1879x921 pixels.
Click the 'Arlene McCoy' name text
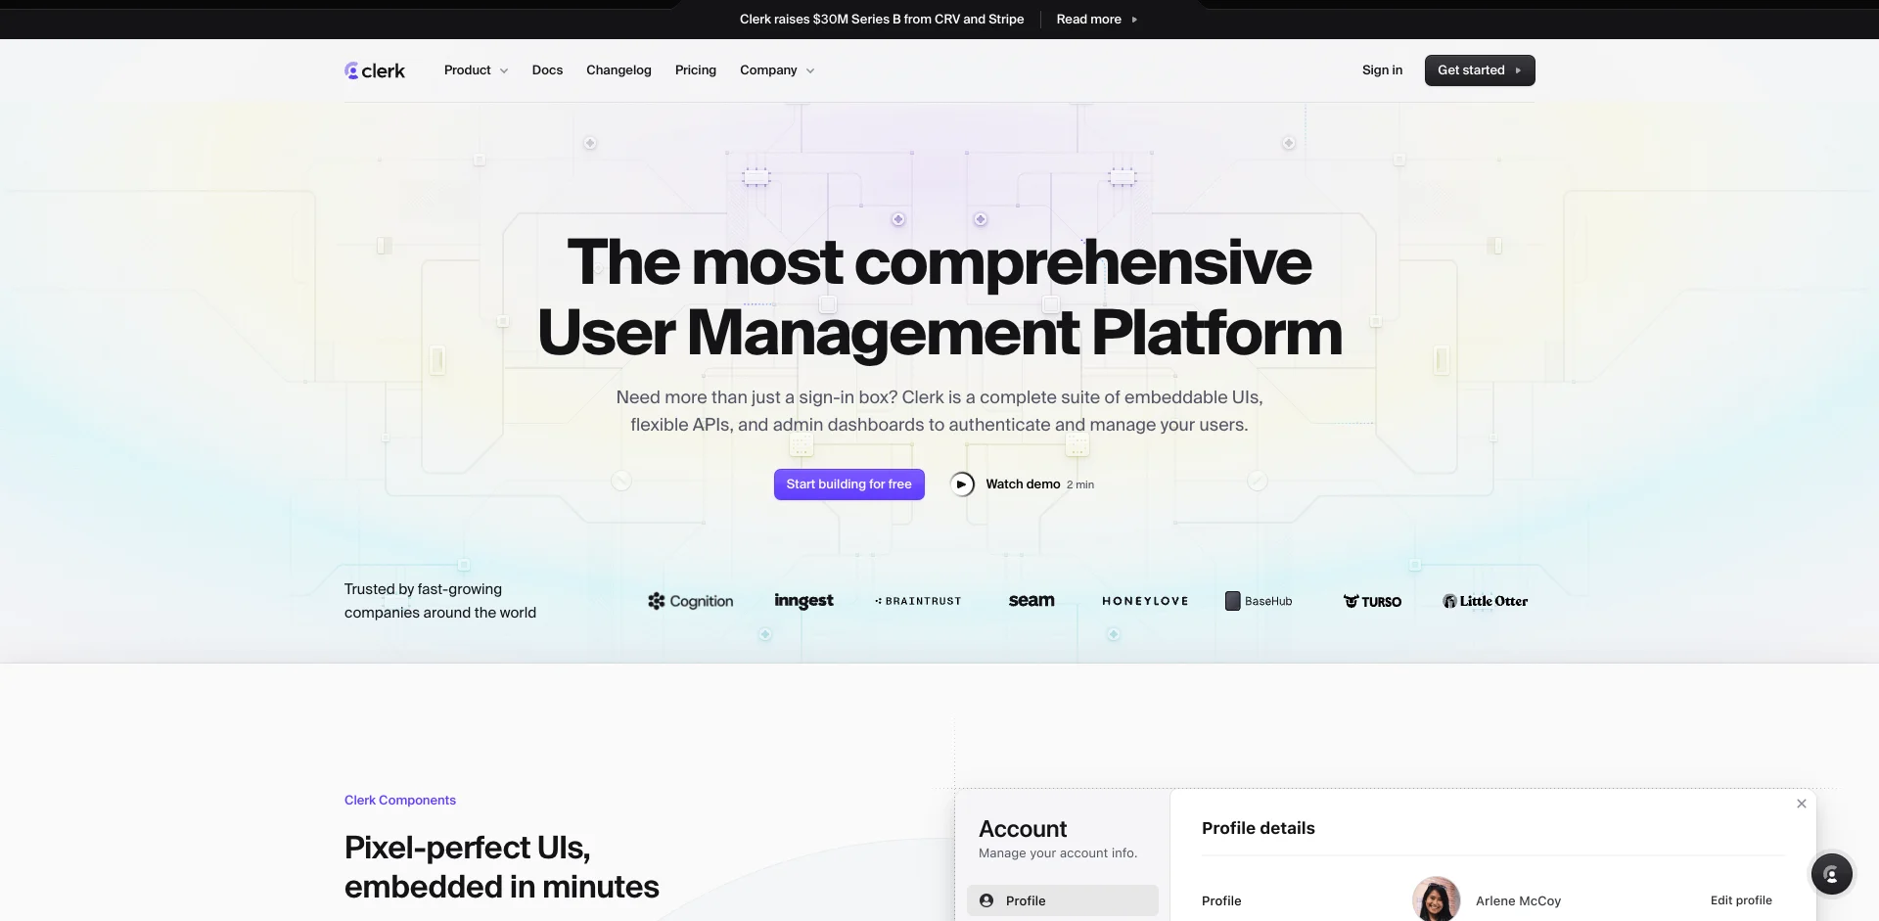1518,900
